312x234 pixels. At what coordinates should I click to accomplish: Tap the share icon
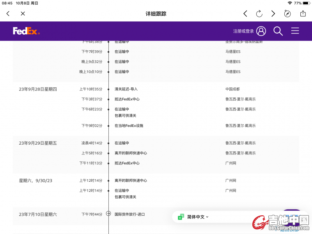tap(303, 14)
